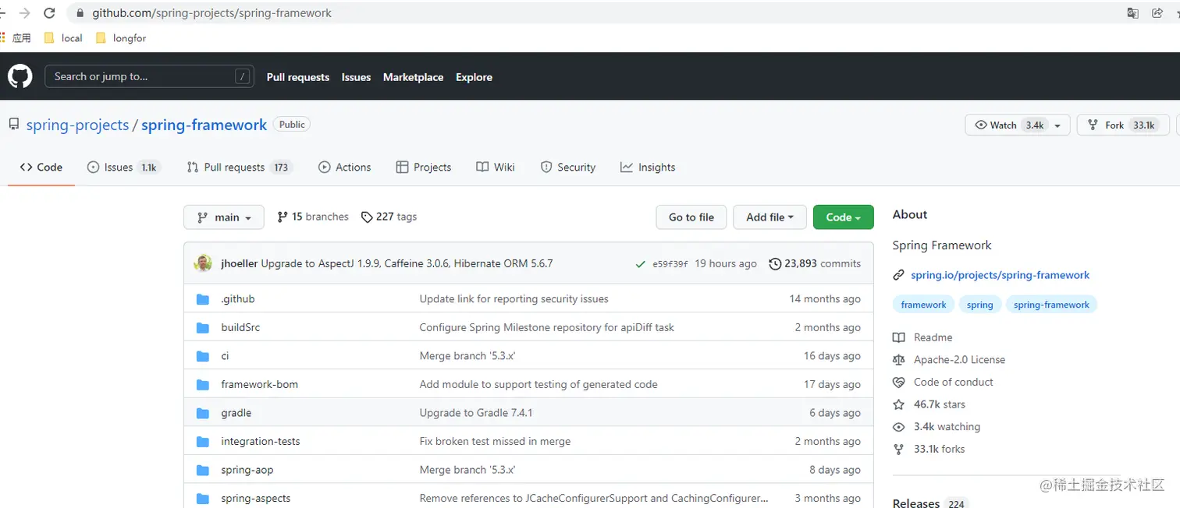
Task: View the 227 tags link
Action: tap(389, 217)
